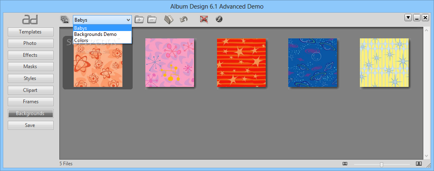Click the scrollbar up arrow
This screenshot has width=434, height=171.
tap(426, 30)
